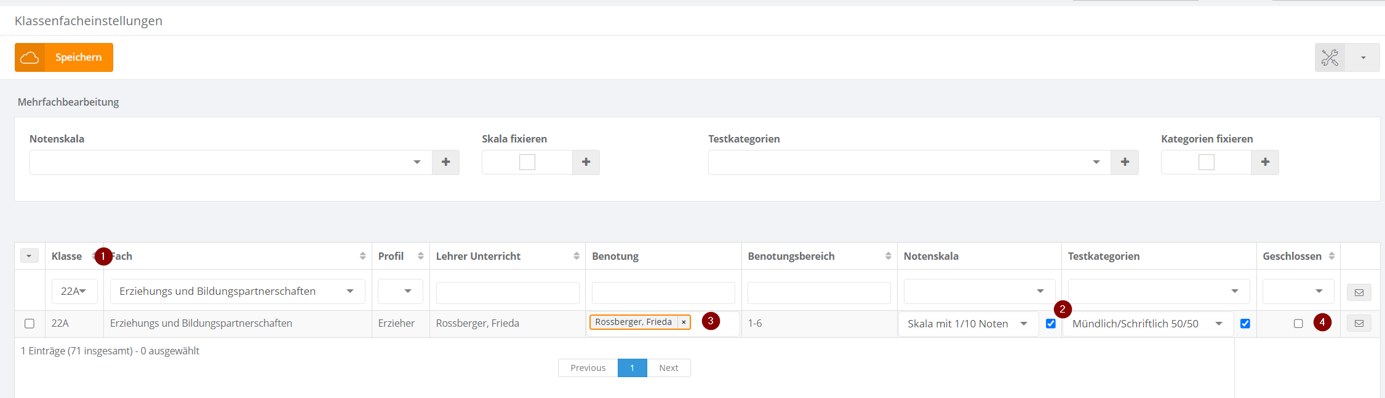
Task: Open the Testkategorien bulk-edit dropdown
Action: tap(909, 162)
